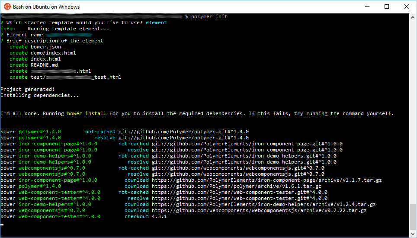
Task: Click the vertical scrollbar thumb
Action: tap(413, 218)
